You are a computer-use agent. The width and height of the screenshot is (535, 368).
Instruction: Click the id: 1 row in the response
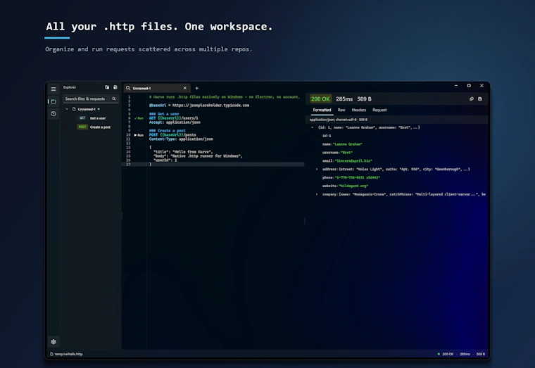(x=327, y=136)
